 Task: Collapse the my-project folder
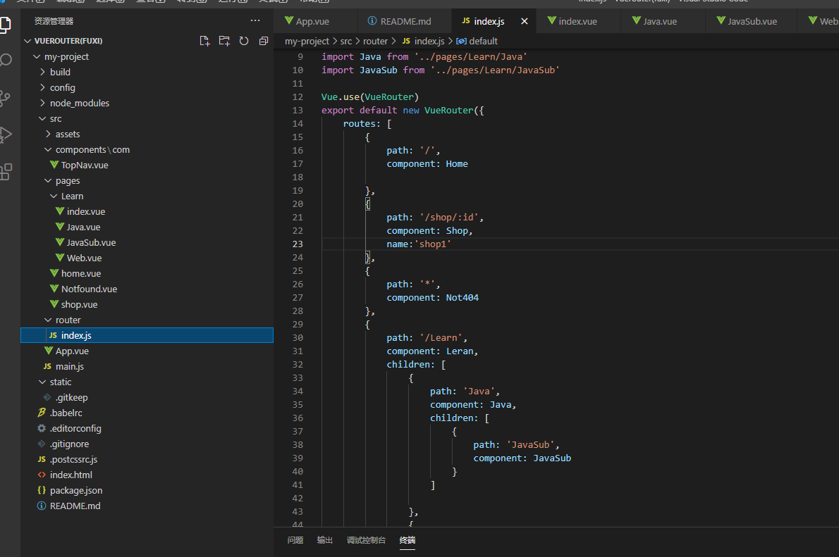point(37,56)
